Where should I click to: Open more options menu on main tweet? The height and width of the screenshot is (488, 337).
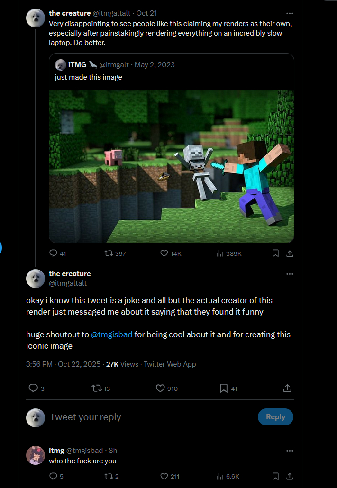(x=290, y=274)
